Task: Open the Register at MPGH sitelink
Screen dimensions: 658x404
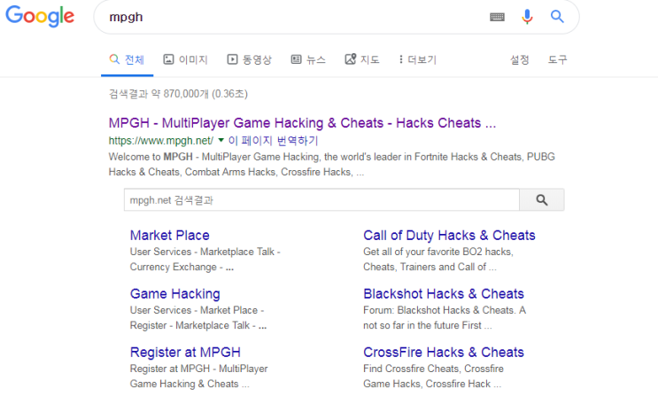Action: point(185,352)
